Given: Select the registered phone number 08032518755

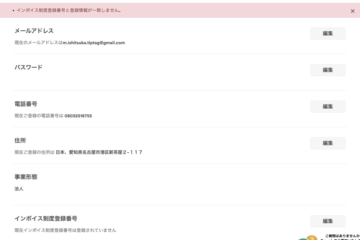Looking at the screenshot, I should tap(78, 116).
